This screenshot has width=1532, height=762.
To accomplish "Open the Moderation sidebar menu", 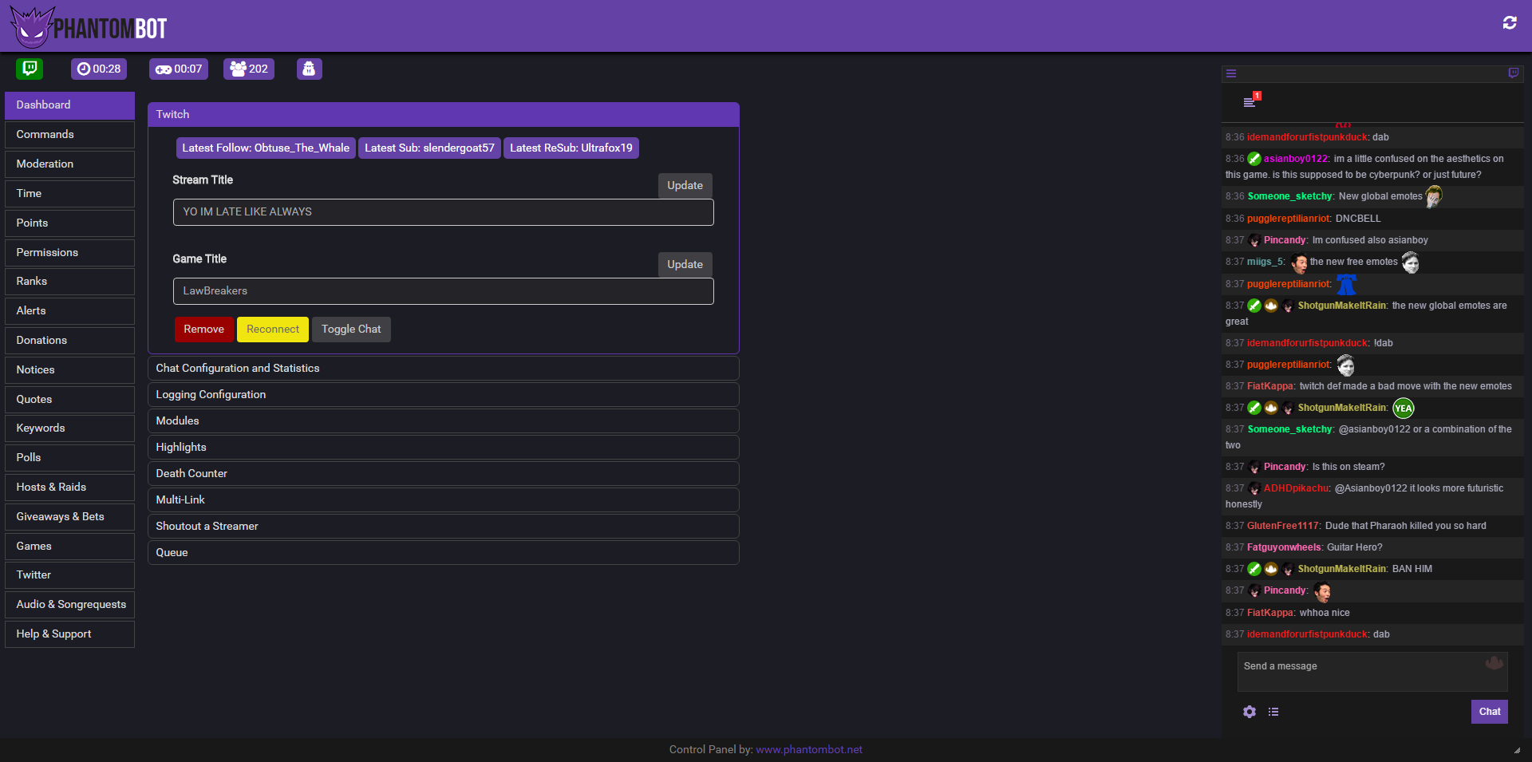I will (x=69, y=164).
